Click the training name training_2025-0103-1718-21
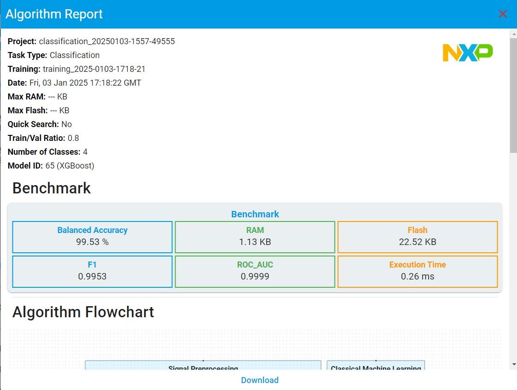The width and height of the screenshot is (517, 390). (94, 69)
